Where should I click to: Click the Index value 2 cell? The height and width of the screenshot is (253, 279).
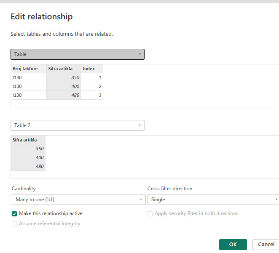(92, 86)
